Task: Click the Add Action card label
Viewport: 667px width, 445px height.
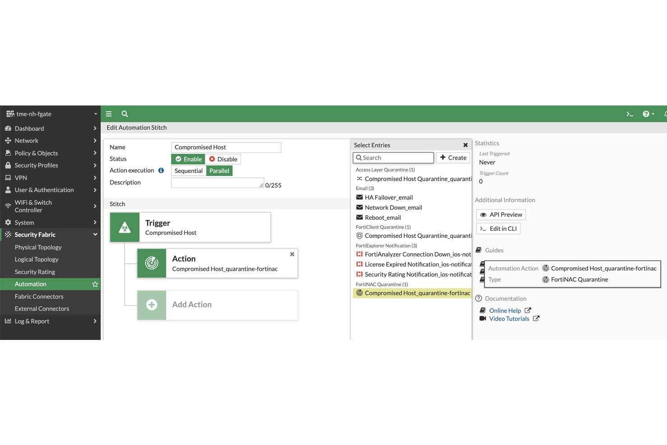Action: pyautogui.click(x=192, y=305)
